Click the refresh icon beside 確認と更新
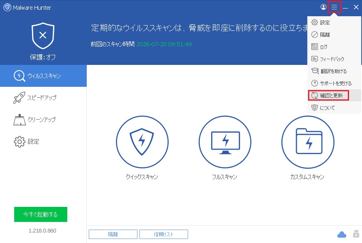Viewport: 362px width, 243px height. click(315, 95)
